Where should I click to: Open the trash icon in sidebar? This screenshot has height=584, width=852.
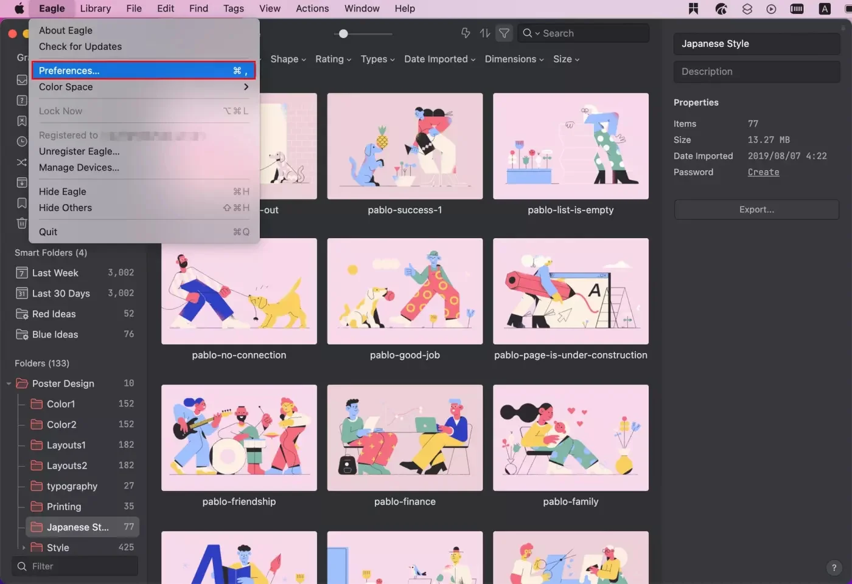[22, 223]
